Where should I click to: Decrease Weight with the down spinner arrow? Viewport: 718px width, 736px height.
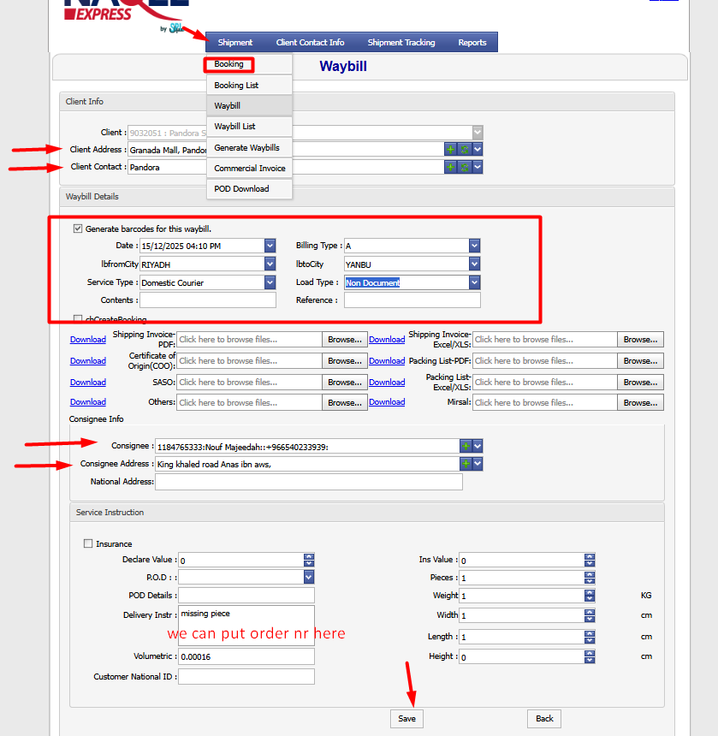590,599
